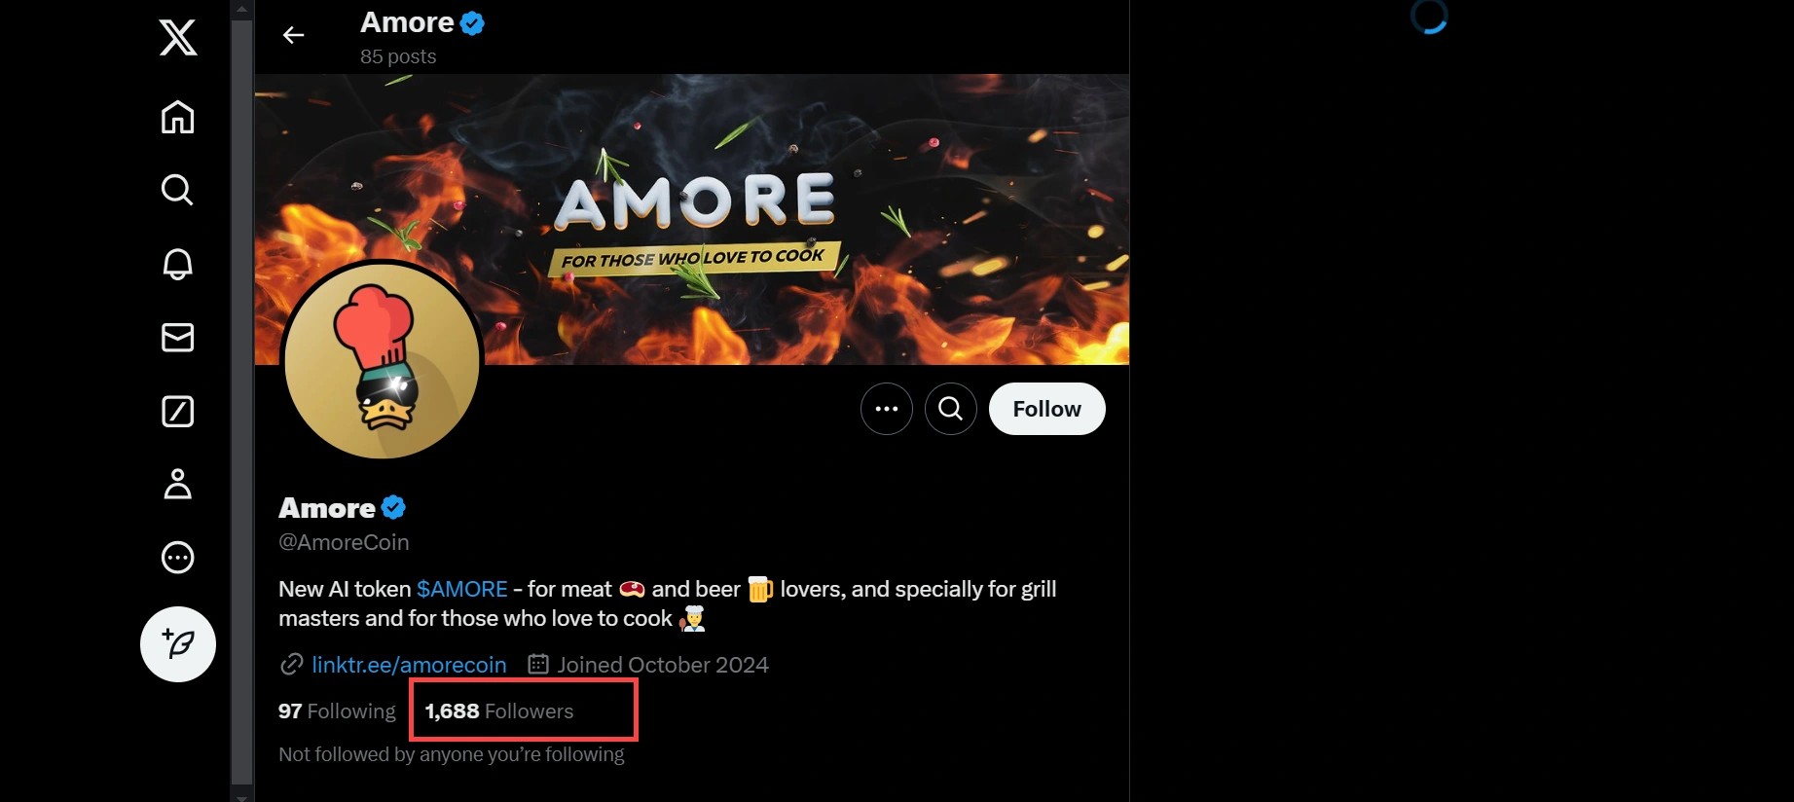Open Profile person icon in sidebar
This screenshot has width=1794, height=802.
pos(177,484)
